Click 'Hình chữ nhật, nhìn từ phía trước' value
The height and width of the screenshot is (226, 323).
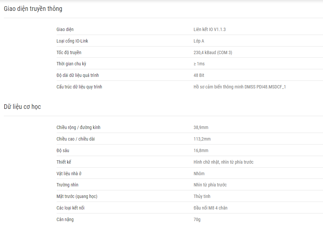point(223,162)
